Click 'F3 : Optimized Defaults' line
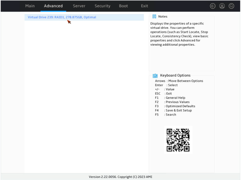The height and width of the screenshot is (180, 243). [x=175, y=106]
